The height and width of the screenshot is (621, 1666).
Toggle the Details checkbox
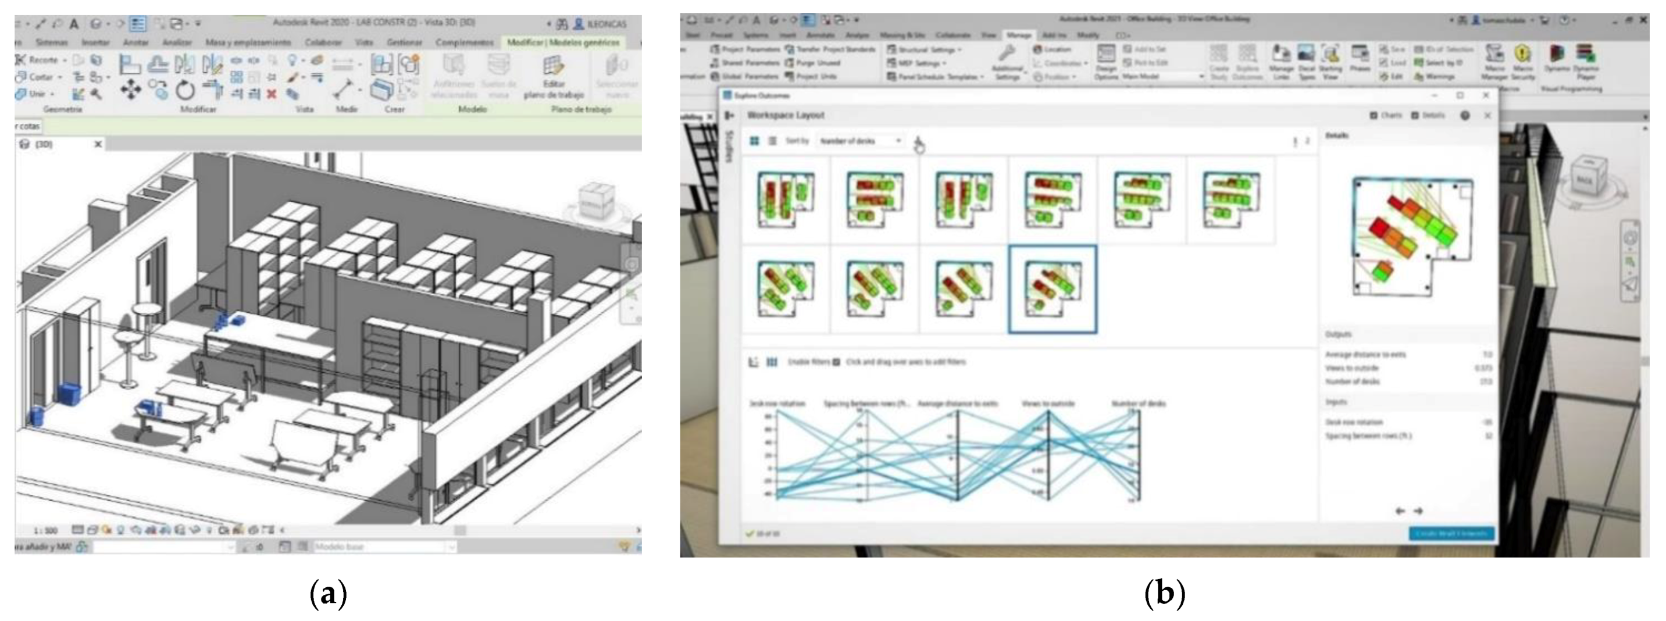(1414, 116)
